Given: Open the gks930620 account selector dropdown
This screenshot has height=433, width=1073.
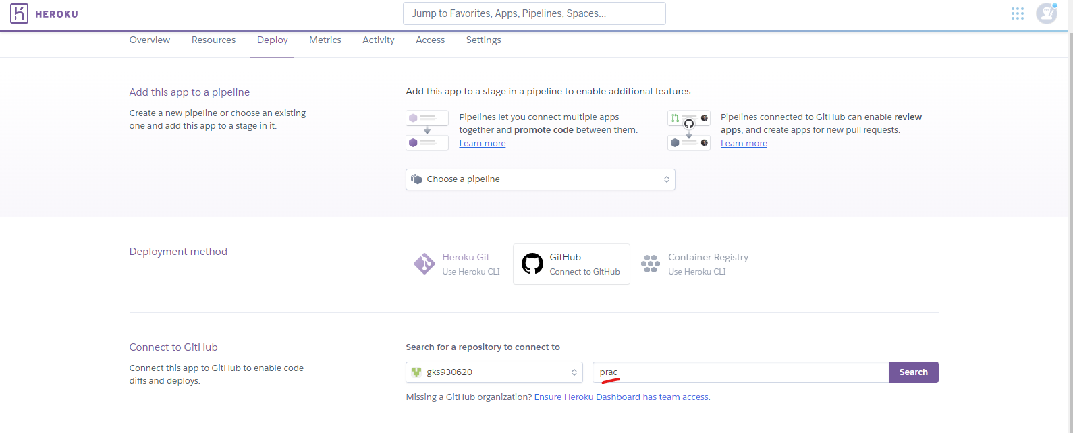Looking at the screenshot, I should pyautogui.click(x=495, y=372).
